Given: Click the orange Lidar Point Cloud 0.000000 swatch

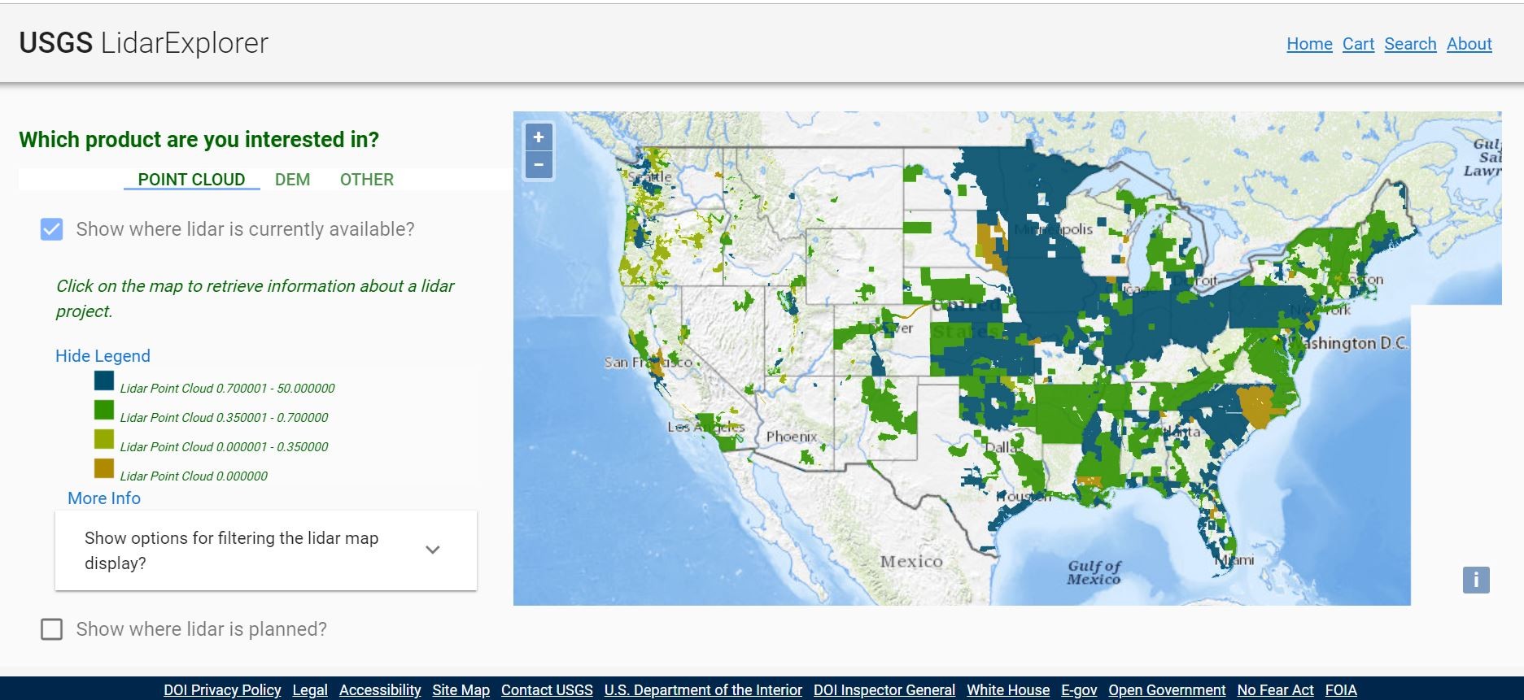Looking at the screenshot, I should click(x=104, y=468).
